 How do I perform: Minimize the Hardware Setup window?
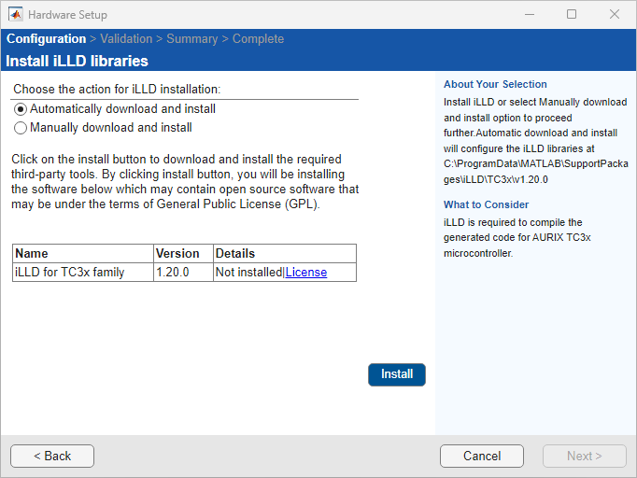530,15
